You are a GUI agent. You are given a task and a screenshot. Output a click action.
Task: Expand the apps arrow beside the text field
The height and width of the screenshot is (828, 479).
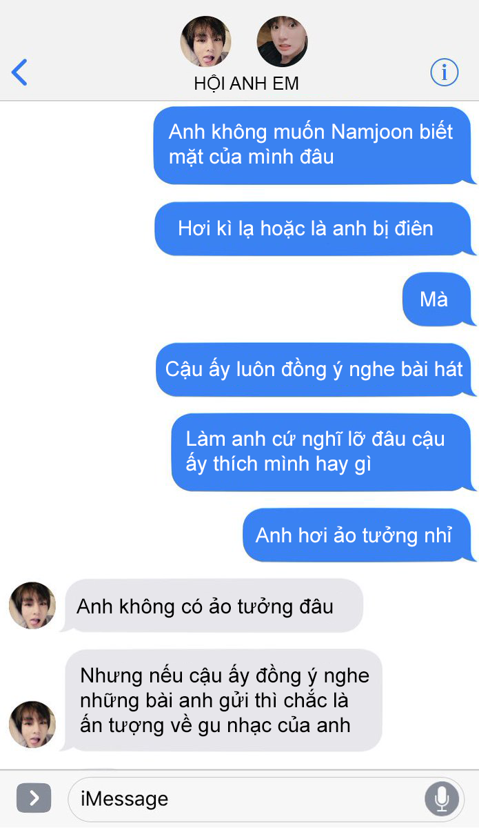34,798
